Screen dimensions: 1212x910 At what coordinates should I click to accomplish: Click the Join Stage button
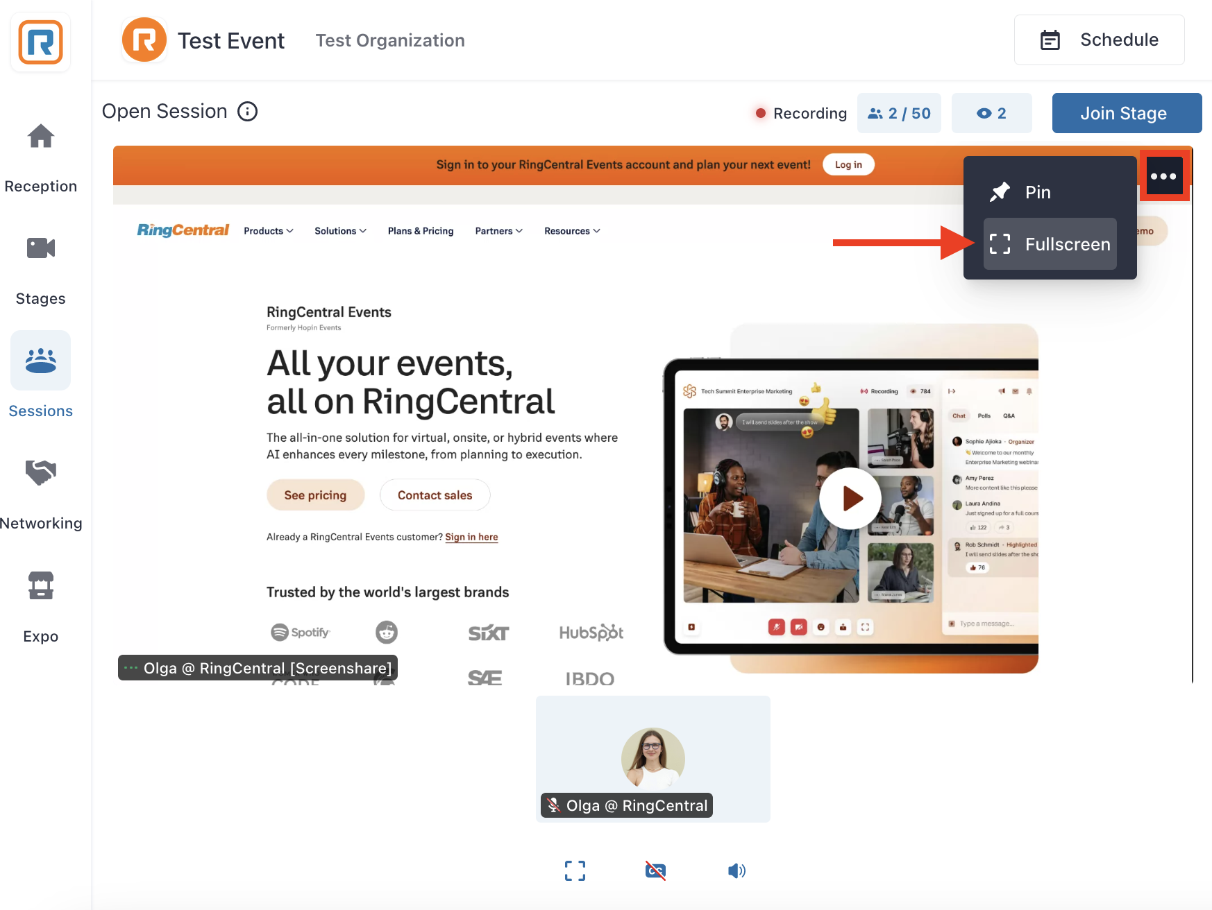click(1127, 113)
